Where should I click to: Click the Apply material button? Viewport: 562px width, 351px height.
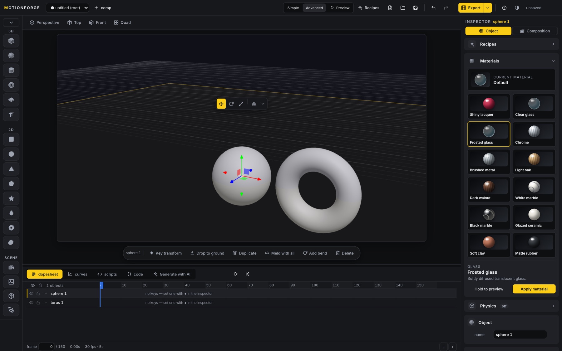(534, 289)
